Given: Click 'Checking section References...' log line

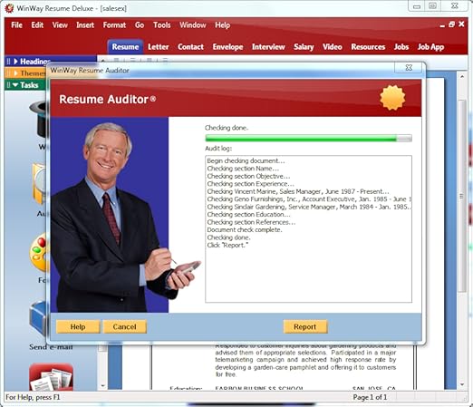Looking at the screenshot, I should 251,222.
